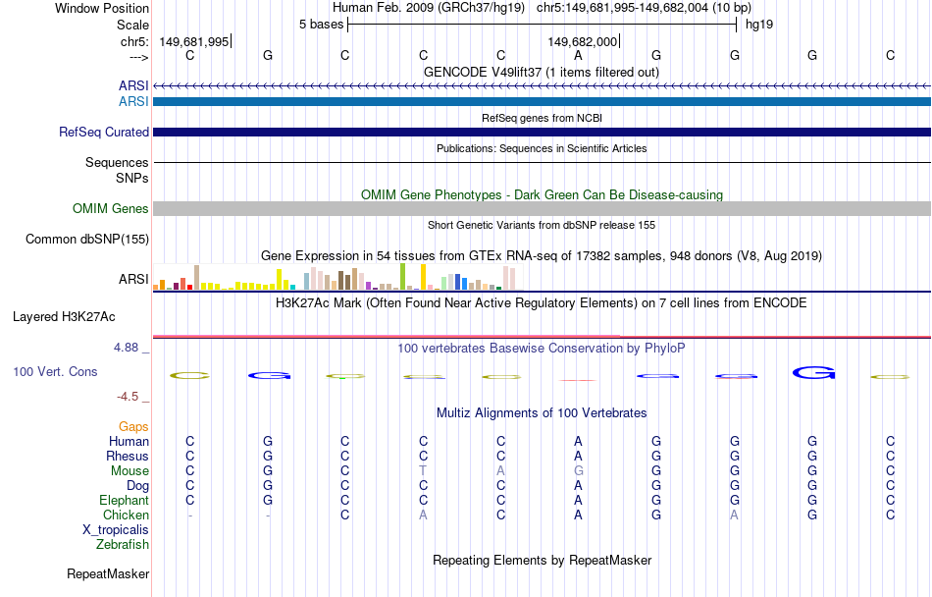Click the 100 Vert. Cons label
This screenshot has width=932, height=597.
coord(55,371)
